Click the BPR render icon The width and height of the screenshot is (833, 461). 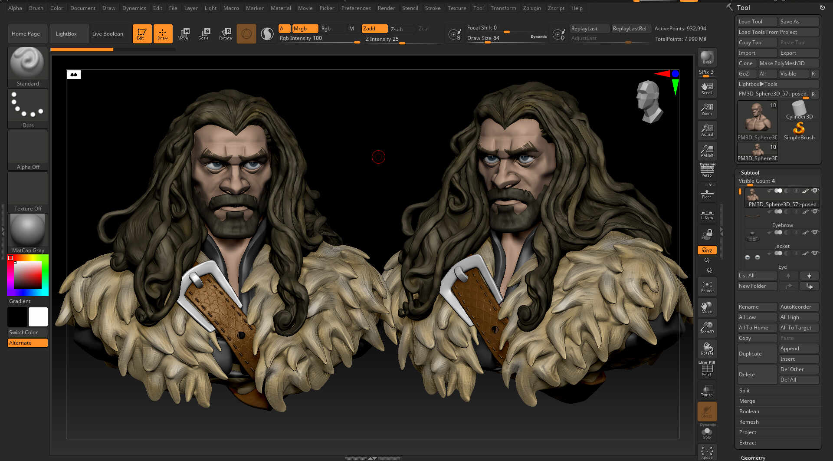(707, 57)
